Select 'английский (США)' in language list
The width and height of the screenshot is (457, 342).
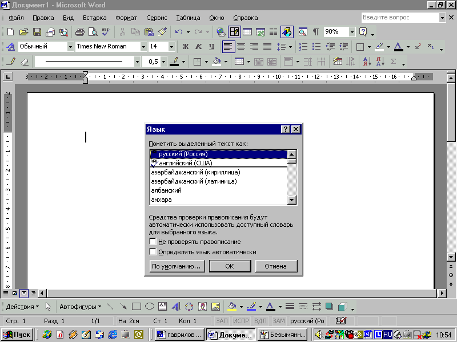pos(219,163)
